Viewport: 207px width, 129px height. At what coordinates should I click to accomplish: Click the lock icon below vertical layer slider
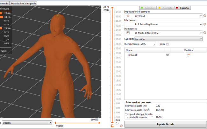[x=112, y=126]
